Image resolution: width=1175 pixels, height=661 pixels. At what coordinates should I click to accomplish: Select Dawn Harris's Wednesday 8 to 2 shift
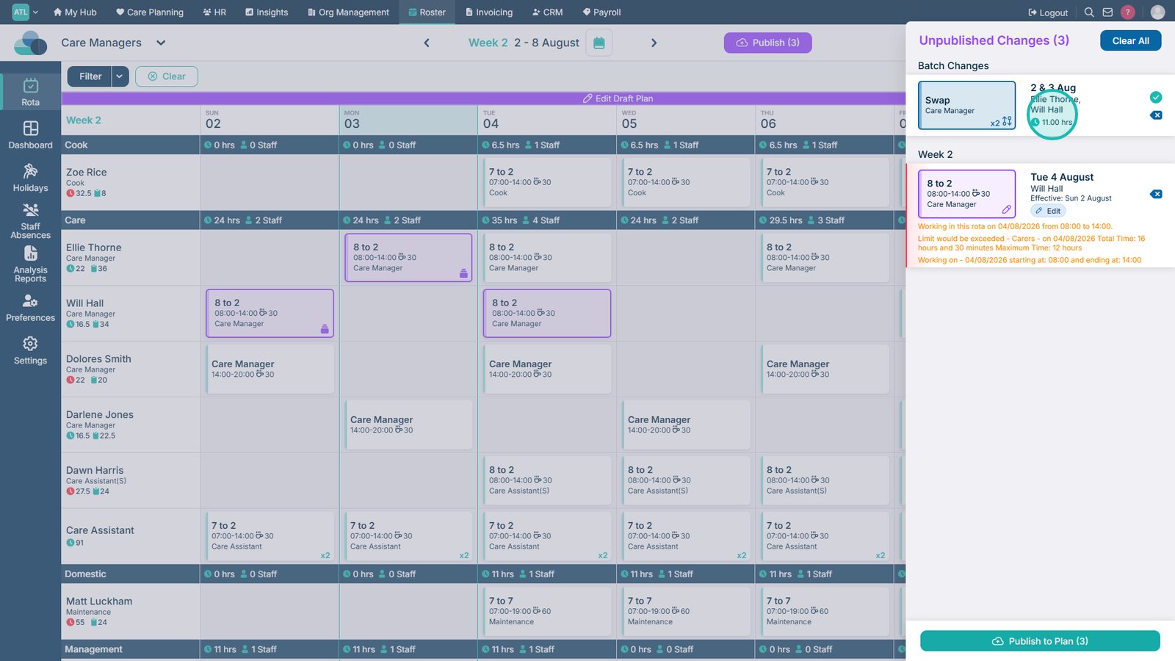pos(685,480)
